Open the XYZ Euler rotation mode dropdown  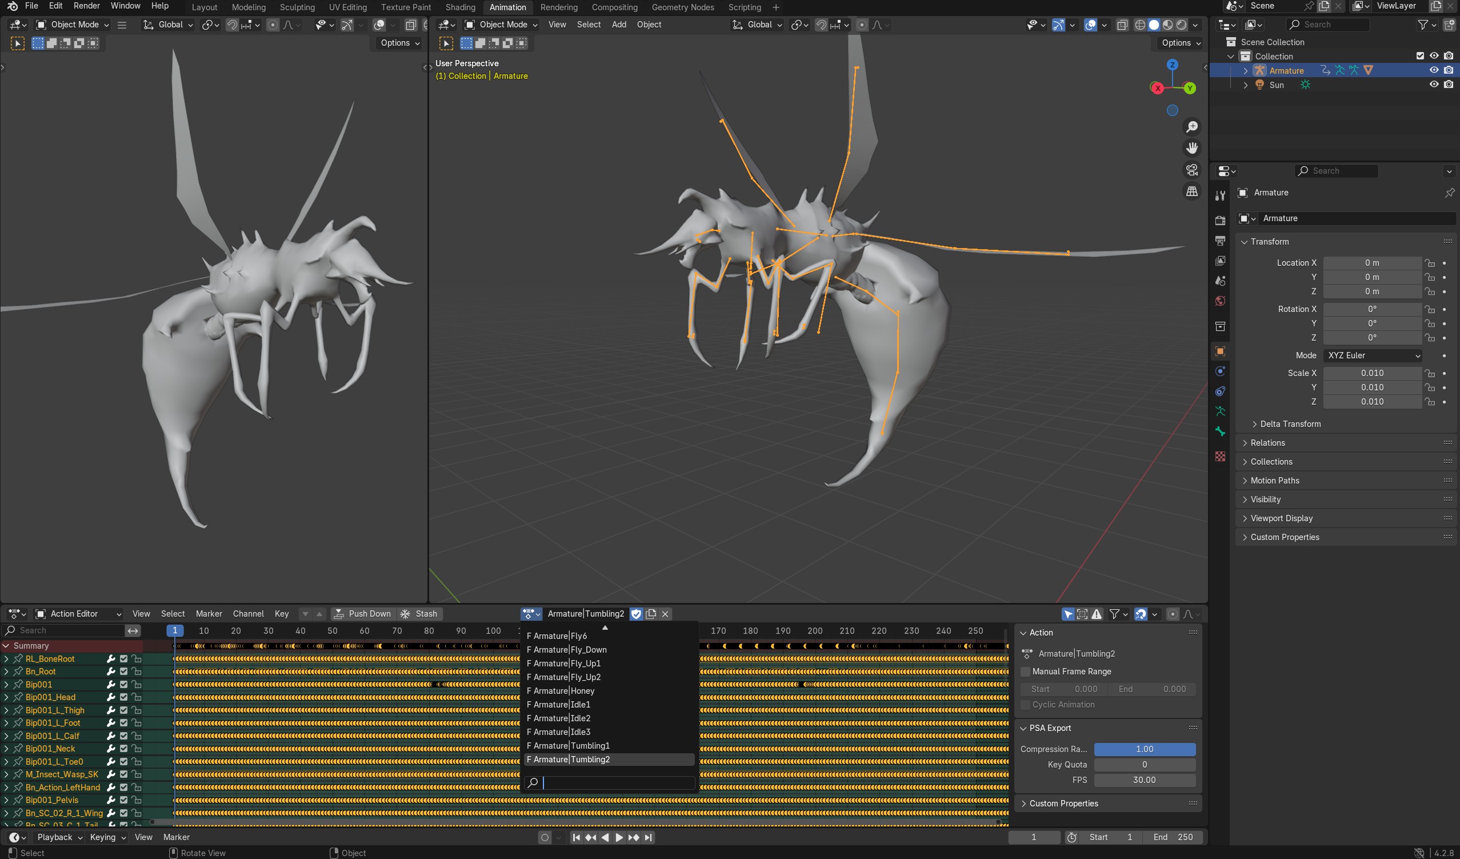tap(1373, 355)
